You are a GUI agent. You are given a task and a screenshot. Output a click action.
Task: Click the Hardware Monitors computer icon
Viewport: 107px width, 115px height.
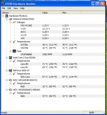tap(7, 16)
